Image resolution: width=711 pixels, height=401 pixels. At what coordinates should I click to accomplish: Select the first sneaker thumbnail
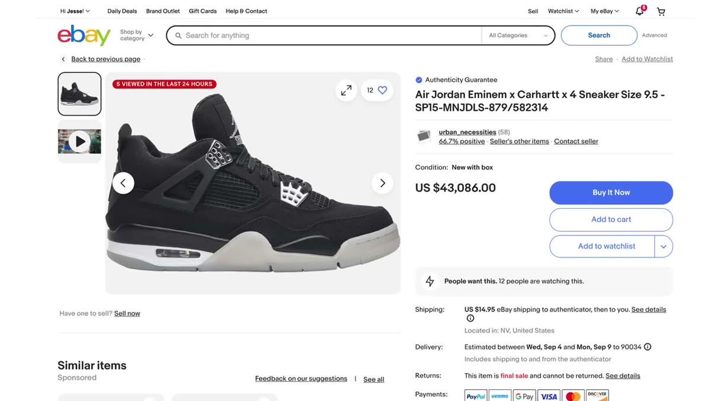click(x=79, y=94)
